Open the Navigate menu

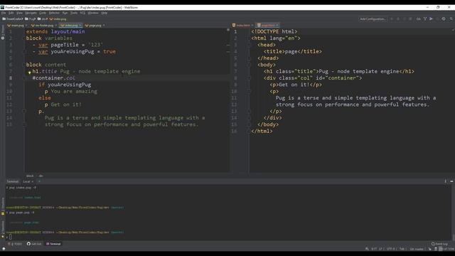click(31, 13)
